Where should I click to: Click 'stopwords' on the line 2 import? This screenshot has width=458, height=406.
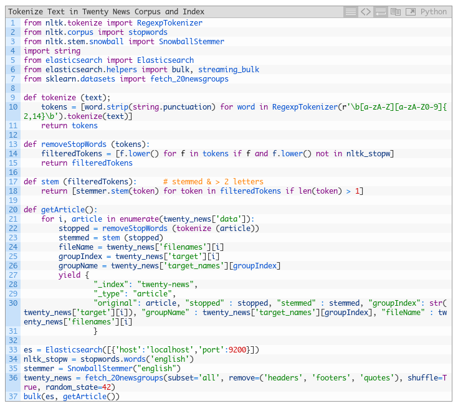click(x=148, y=32)
